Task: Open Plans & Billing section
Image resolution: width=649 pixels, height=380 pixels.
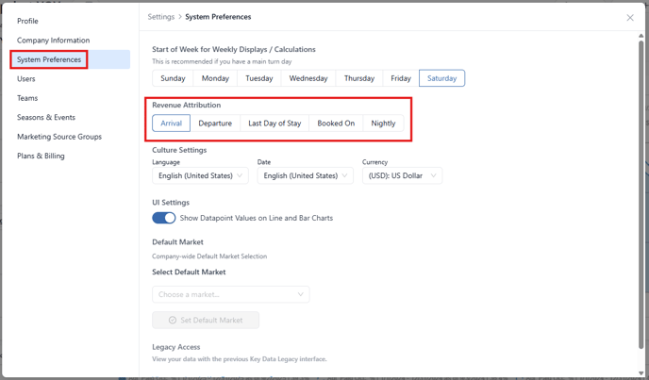Action: click(41, 156)
